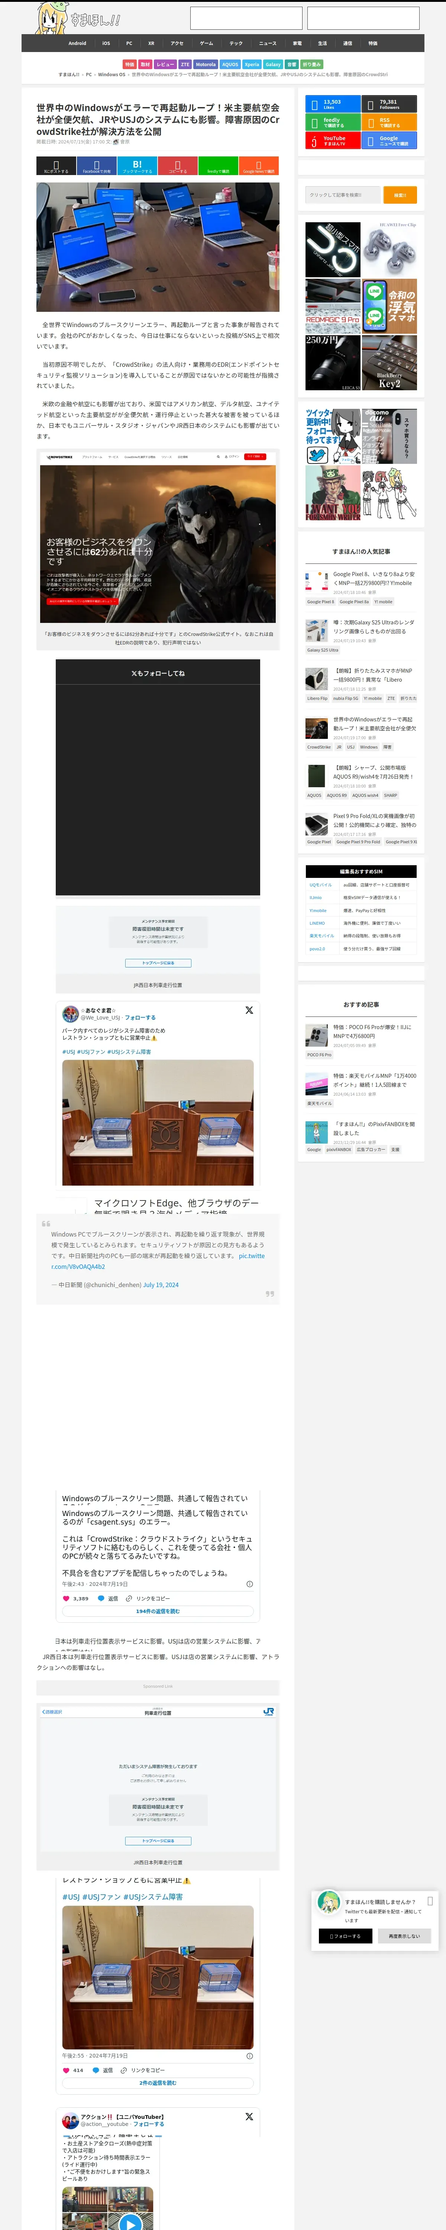Click the 79,381 Followers box
This screenshot has width=446, height=2230.
click(389, 104)
